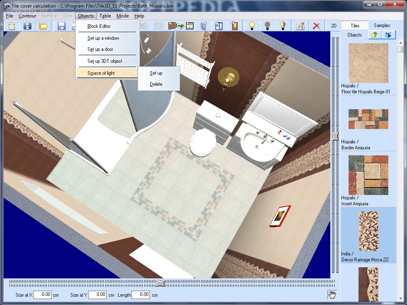Click the Size at Y input field

pyautogui.click(x=97, y=295)
